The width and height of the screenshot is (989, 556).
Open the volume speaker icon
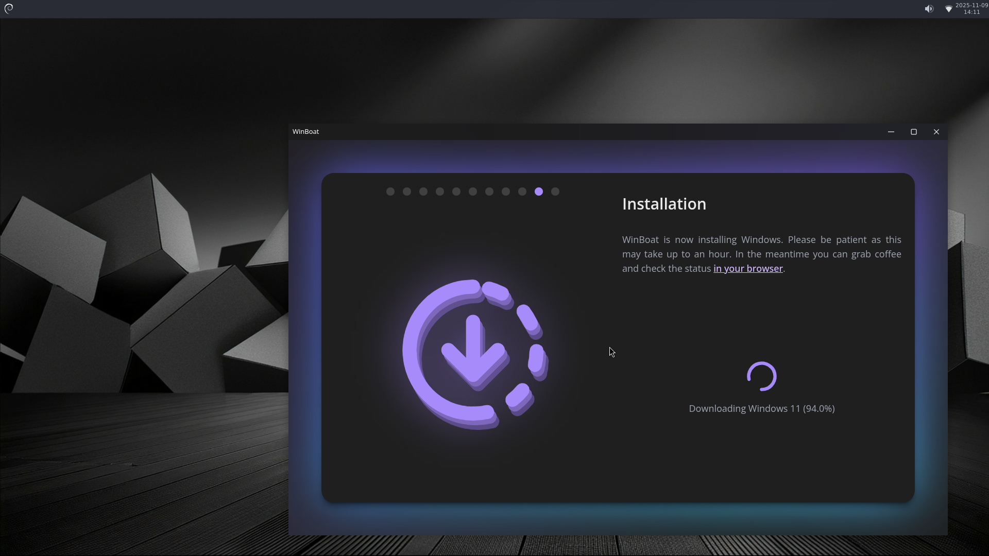pos(929,9)
